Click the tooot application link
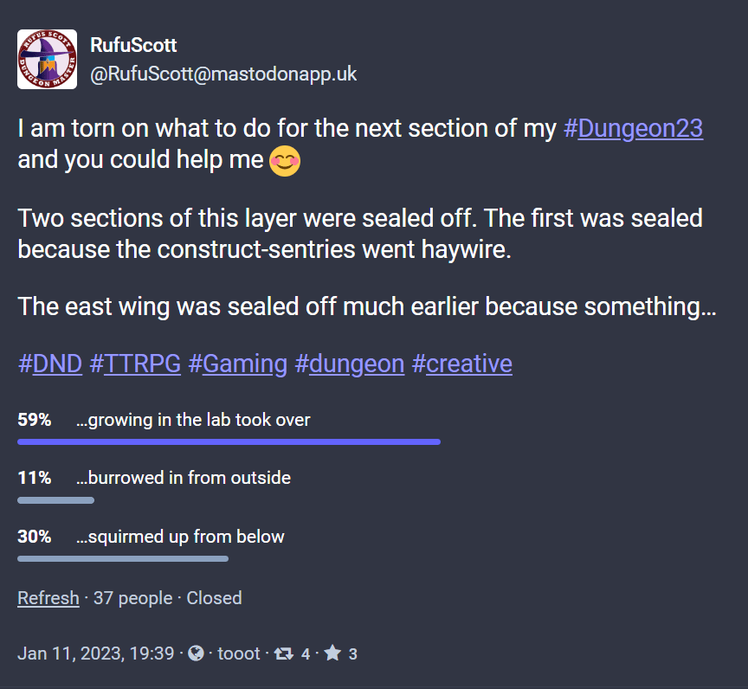Viewport: 748px width, 689px height. pos(239,654)
